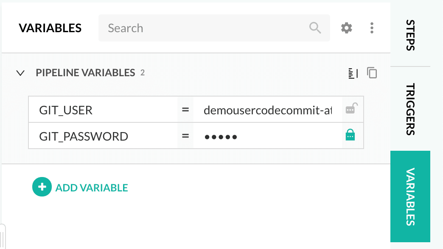Click the magnifier icon in the search box
This screenshot has height=249, width=443.
click(x=315, y=28)
